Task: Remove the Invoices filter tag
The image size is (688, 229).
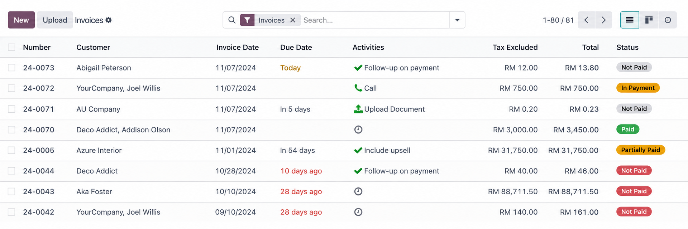Action: 293,20
